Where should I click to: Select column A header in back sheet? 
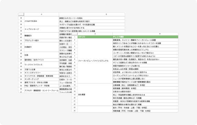42,14
